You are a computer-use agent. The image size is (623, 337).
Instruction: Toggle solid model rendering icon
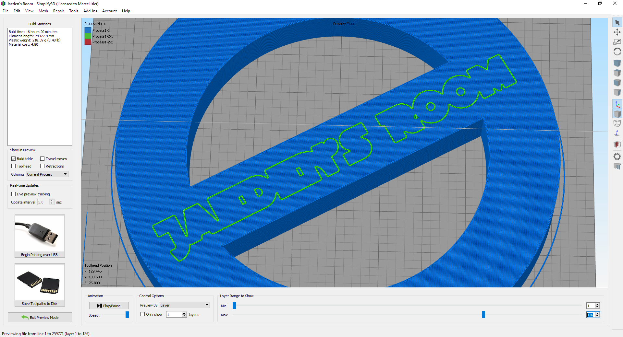617,114
